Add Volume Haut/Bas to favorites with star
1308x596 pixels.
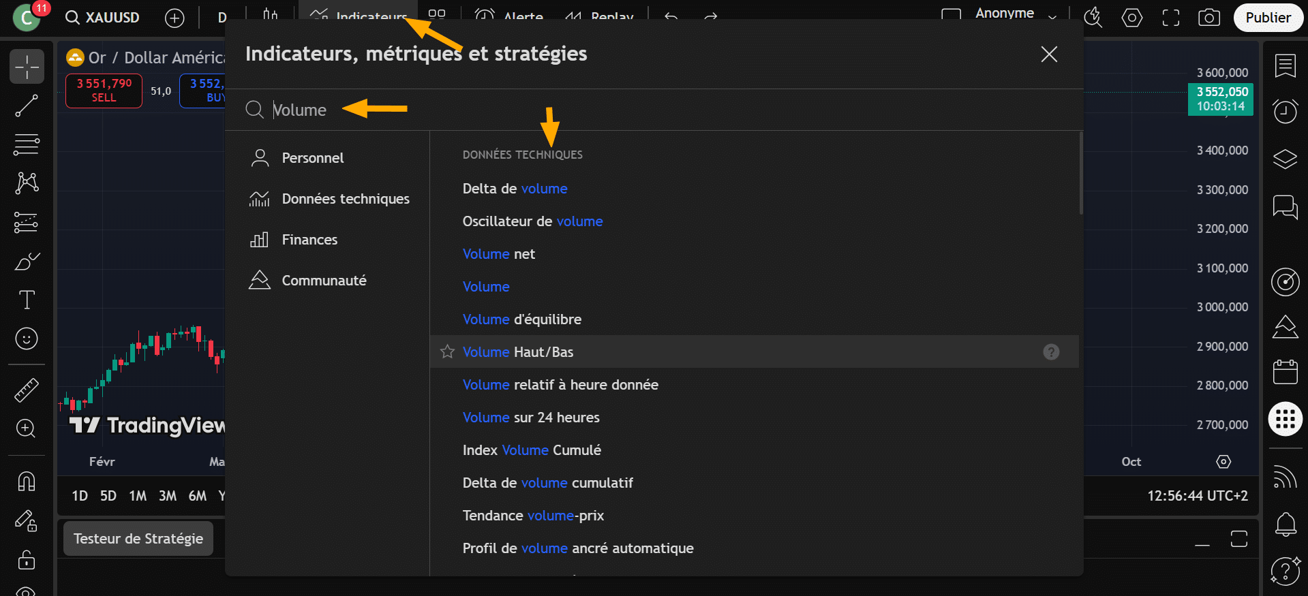(447, 351)
